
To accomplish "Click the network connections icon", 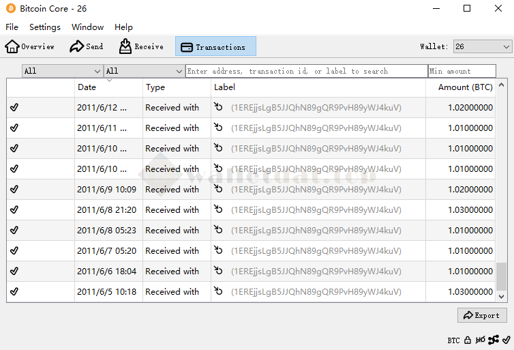I will tap(494, 340).
